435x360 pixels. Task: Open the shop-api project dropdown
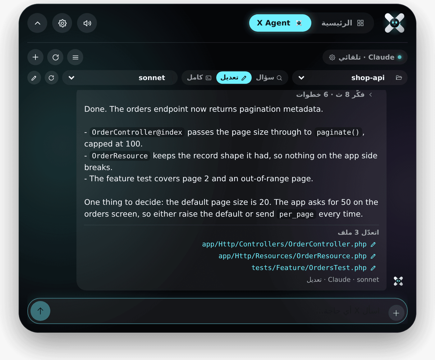coord(350,78)
